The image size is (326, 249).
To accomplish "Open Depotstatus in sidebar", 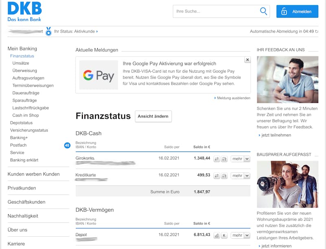I will [22, 123].
